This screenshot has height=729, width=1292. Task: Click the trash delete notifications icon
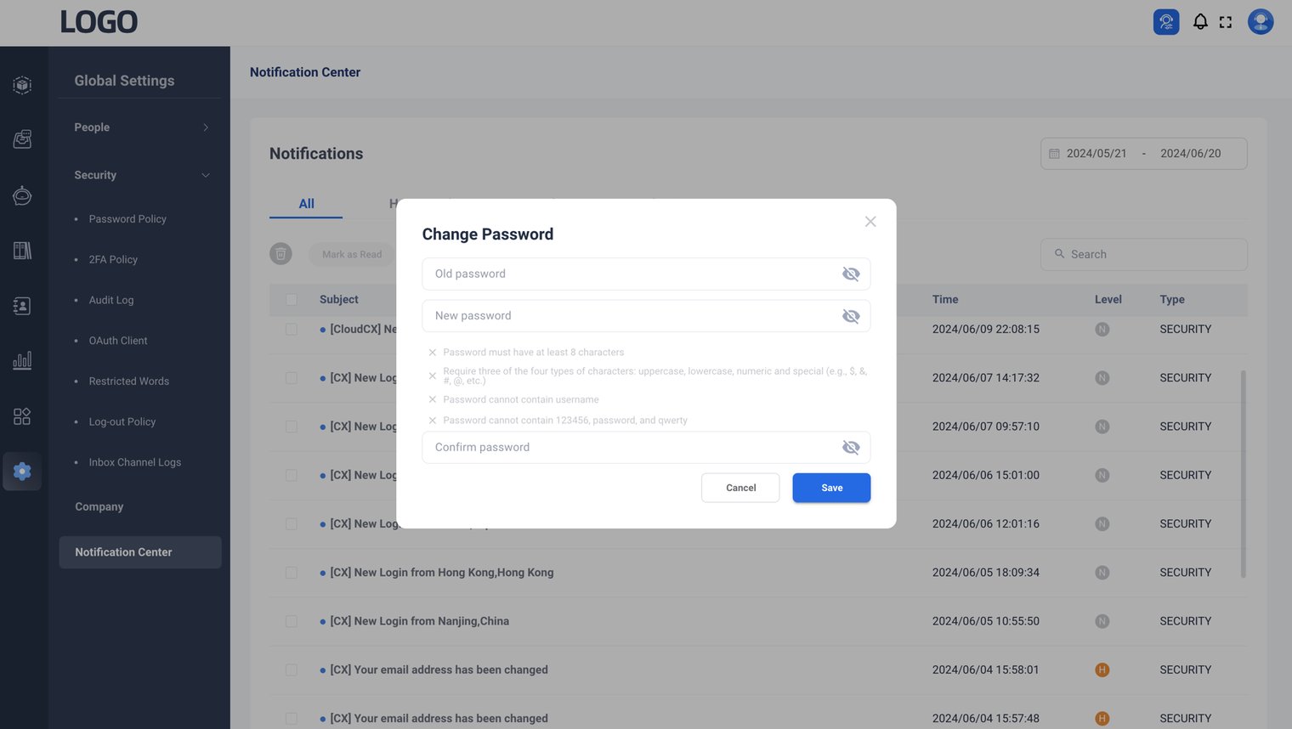[x=280, y=254]
